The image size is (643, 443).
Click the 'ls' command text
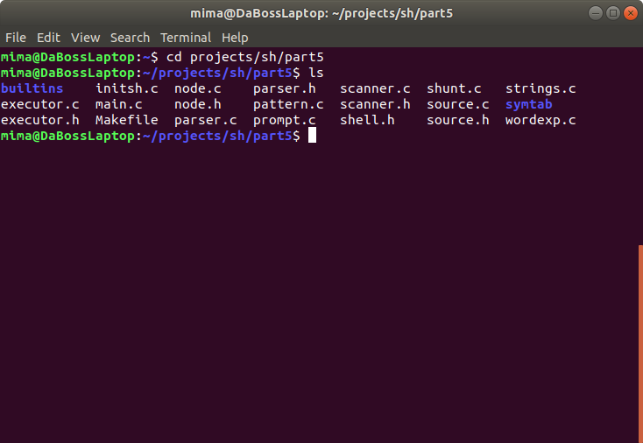coord(315,73)
